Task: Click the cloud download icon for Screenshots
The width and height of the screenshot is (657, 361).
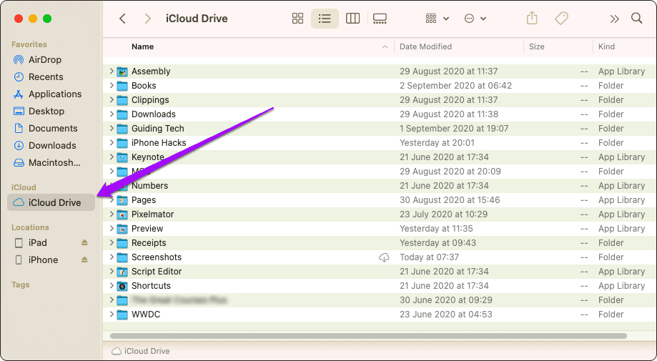Action: (x=384, y=257)
